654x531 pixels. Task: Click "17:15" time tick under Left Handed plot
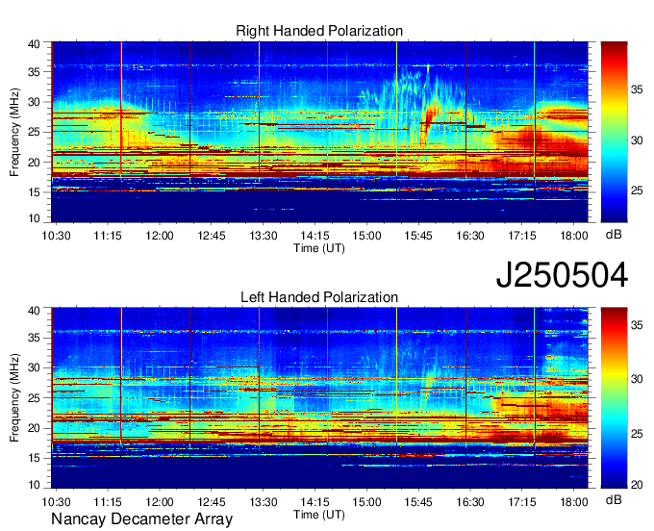click(x=522, y=502)
